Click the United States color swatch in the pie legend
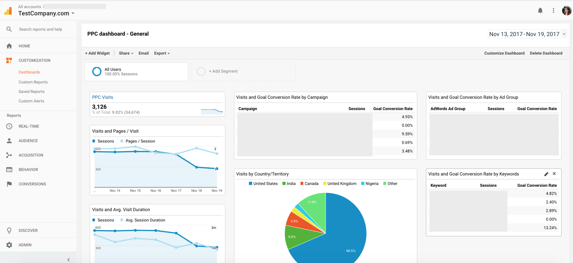This screenshot has height=263, width=573. [x=250, y=183]
